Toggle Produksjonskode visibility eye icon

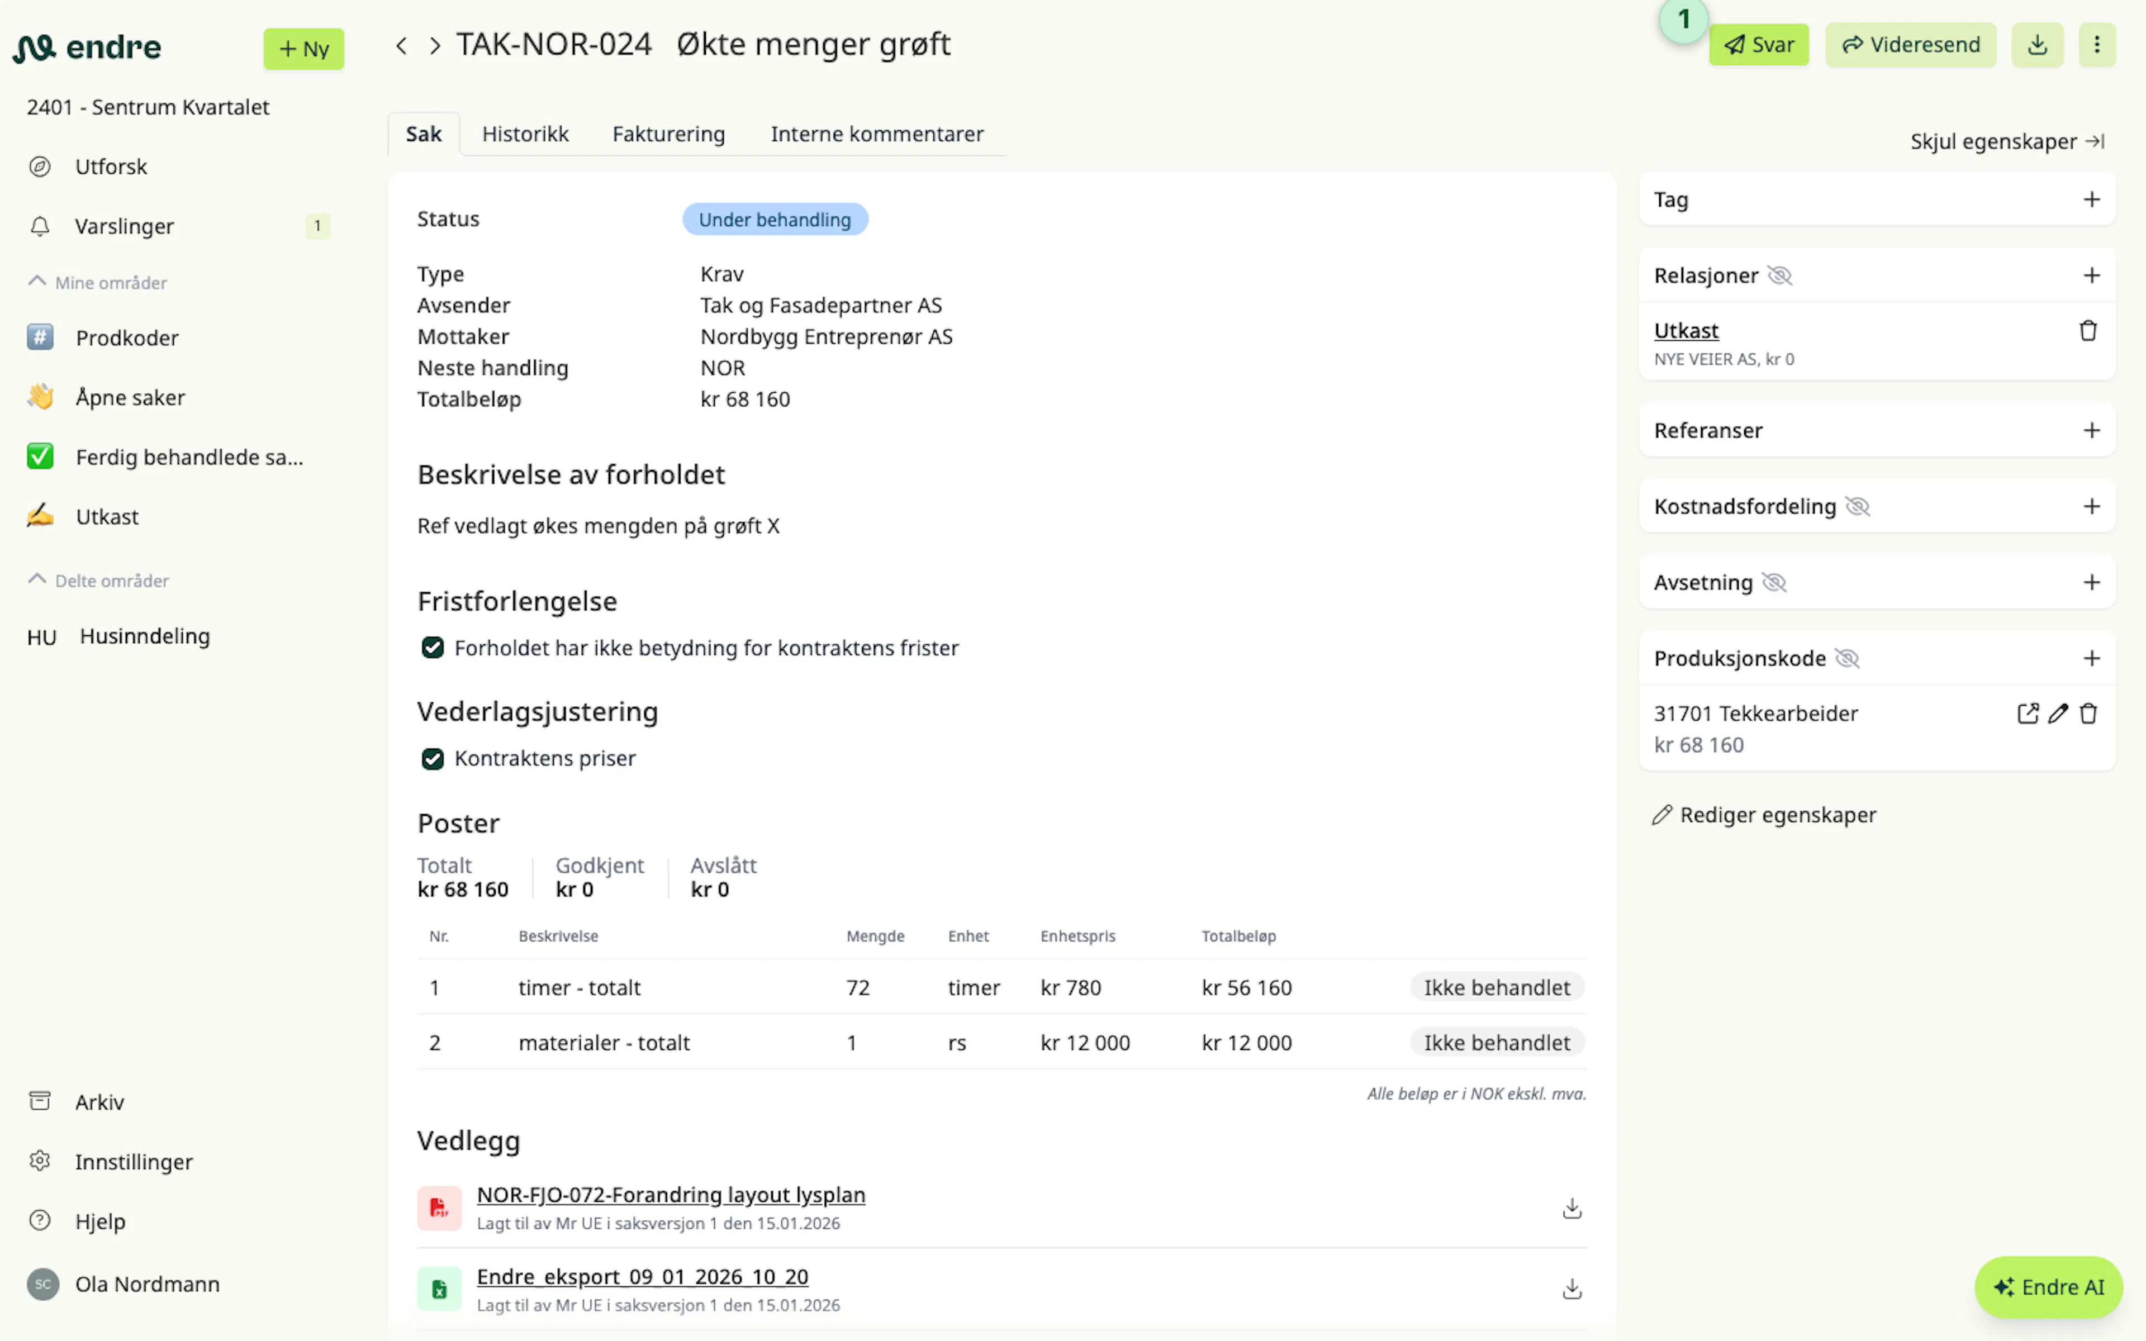click(x=1847, y=658)
